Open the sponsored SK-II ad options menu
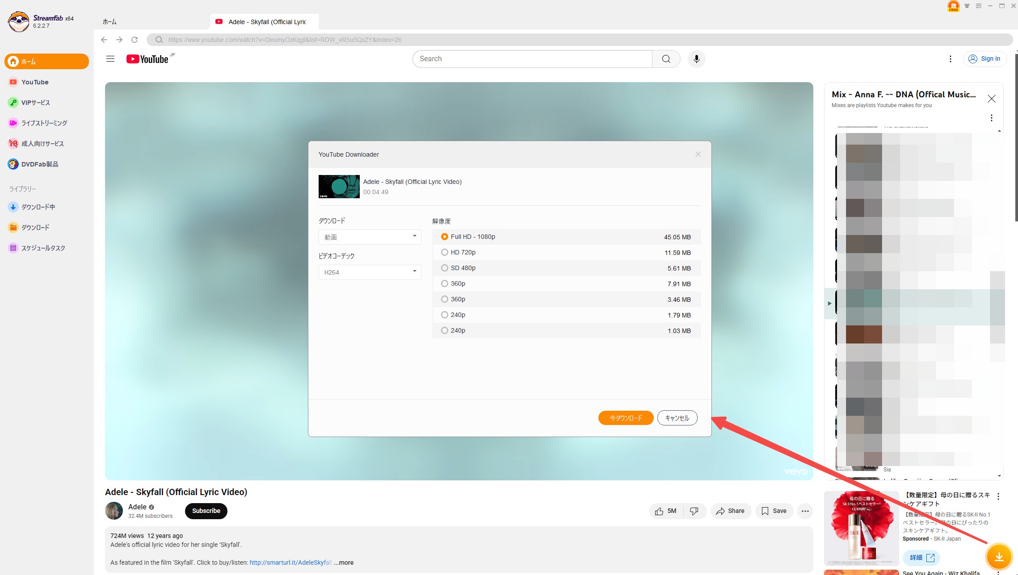The width and height of the screenshot is (1018, 575). click(x=998, y=496)
